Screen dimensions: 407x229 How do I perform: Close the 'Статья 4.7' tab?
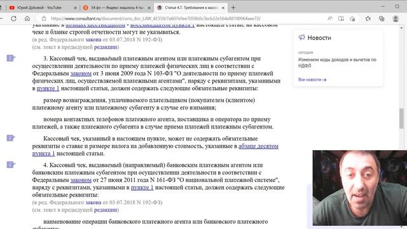point(223,8)
